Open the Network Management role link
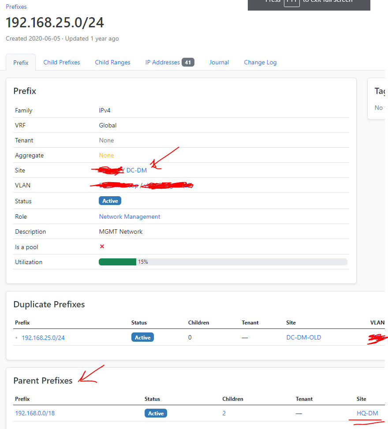 coord(130,216)
